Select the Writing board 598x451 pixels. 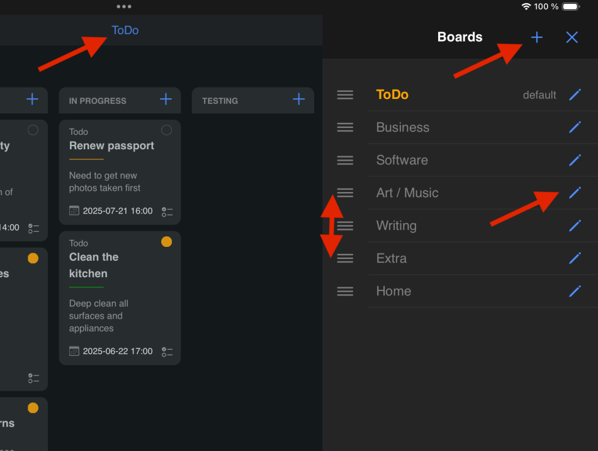[x=397, y=226]
